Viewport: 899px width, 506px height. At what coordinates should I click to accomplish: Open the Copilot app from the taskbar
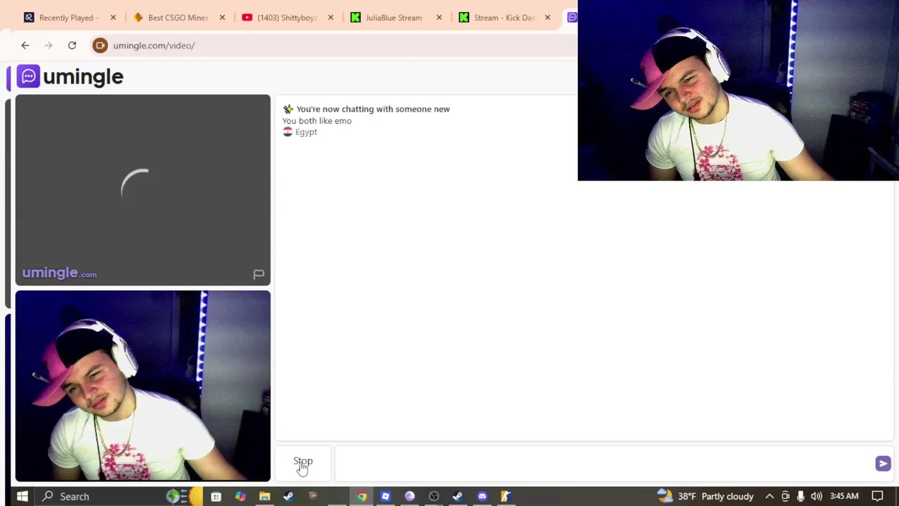pos(240,496)
